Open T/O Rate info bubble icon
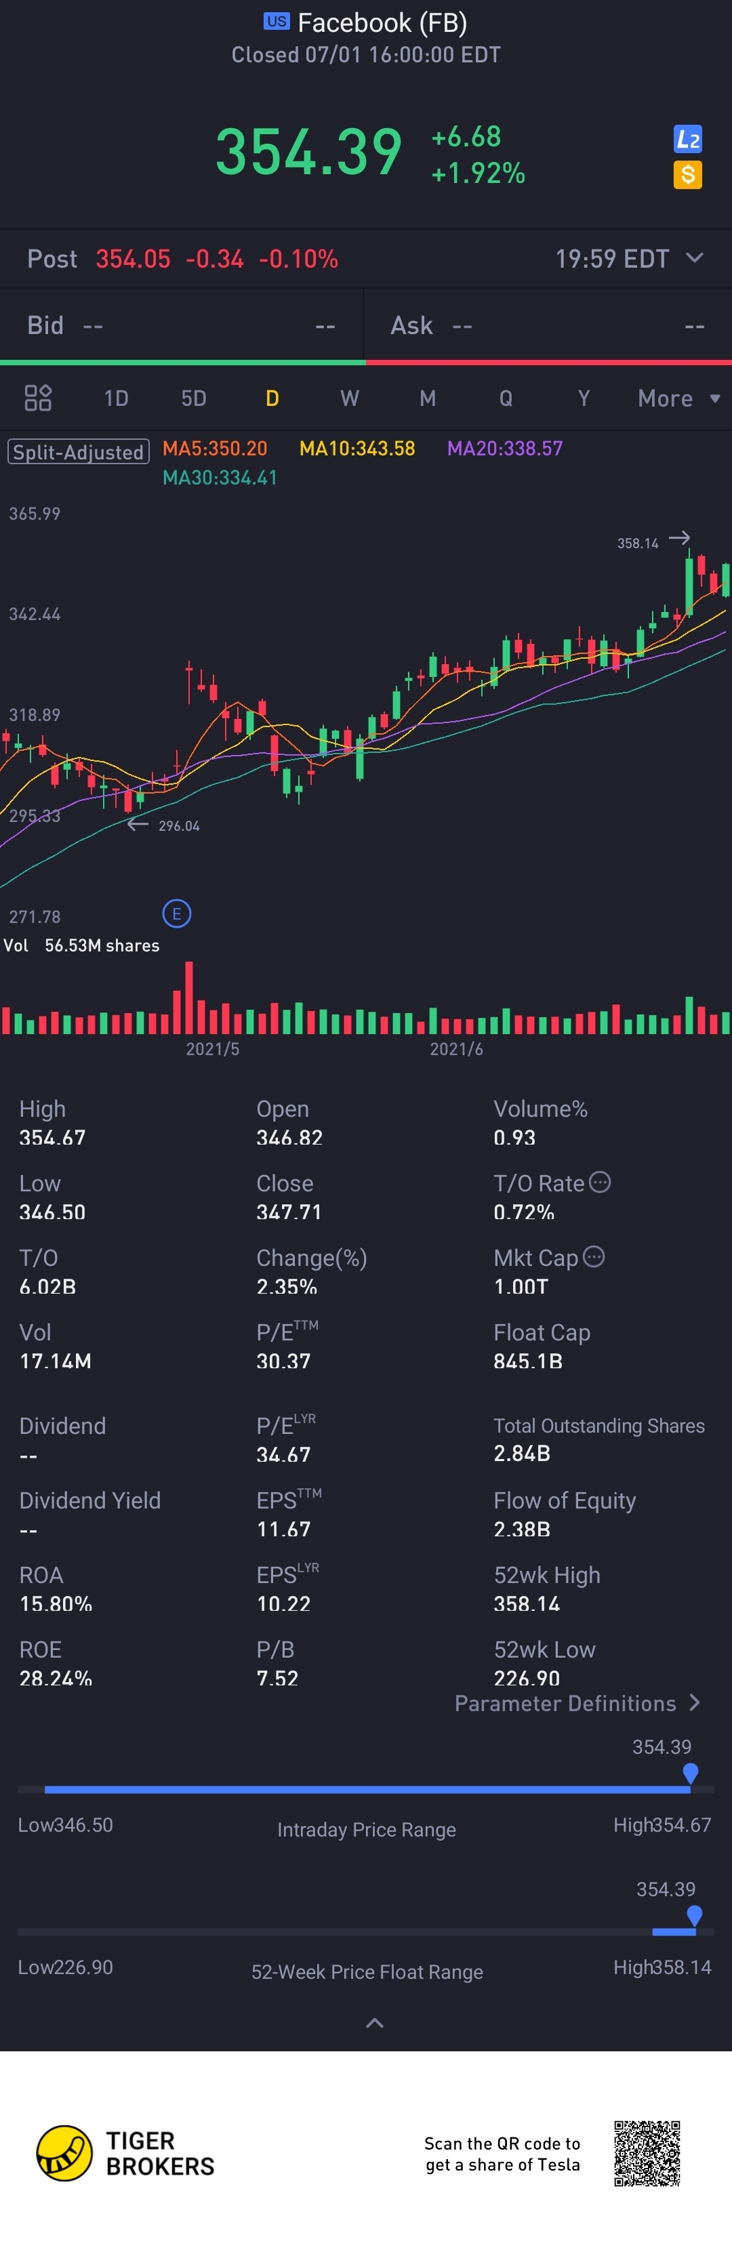 pos(600,1181)
